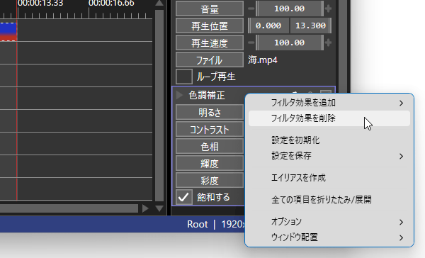Screen dimensions: 425x258
Task: Click the timeline's upward scroll arrow
Action: 159,4
